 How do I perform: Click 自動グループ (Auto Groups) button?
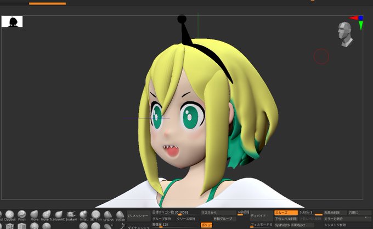[223, 219]
